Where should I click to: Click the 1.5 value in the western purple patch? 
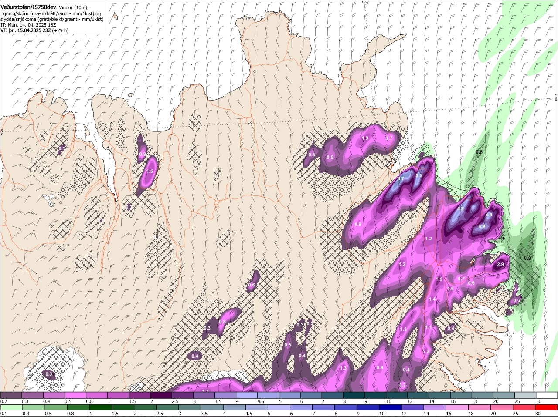(150, 172)
